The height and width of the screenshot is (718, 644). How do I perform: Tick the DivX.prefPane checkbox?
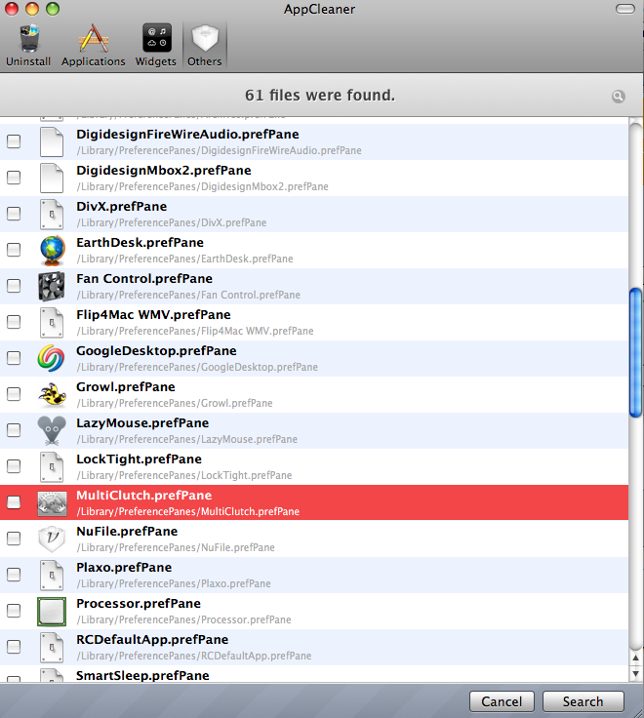click(x=14, y=214)
